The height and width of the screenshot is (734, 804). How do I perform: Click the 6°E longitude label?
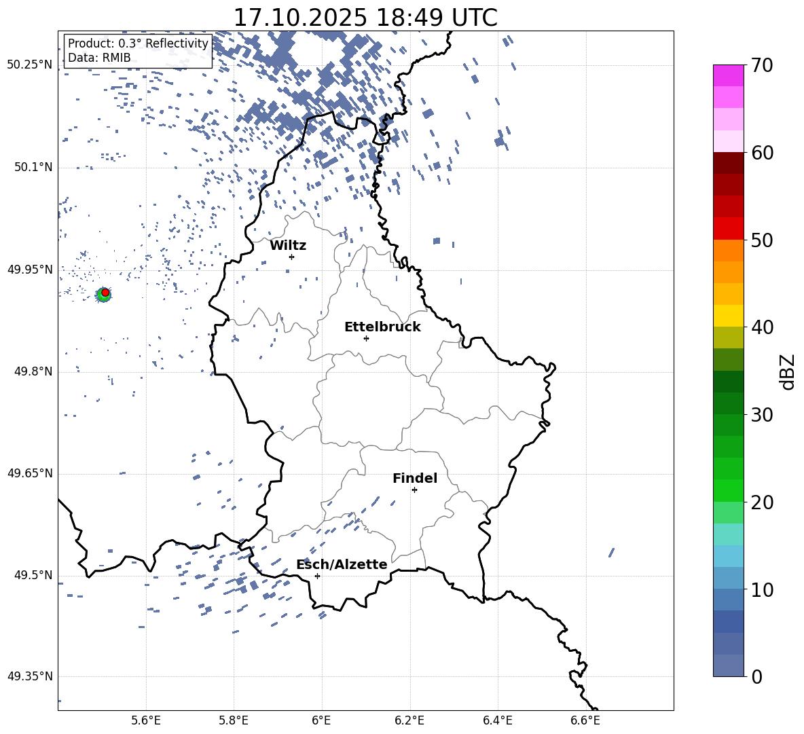(321, 720)
